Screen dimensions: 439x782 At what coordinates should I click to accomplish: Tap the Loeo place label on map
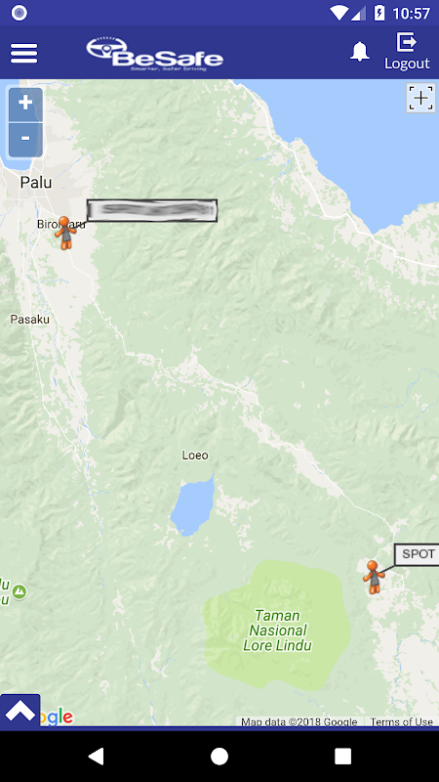point(195,455)
